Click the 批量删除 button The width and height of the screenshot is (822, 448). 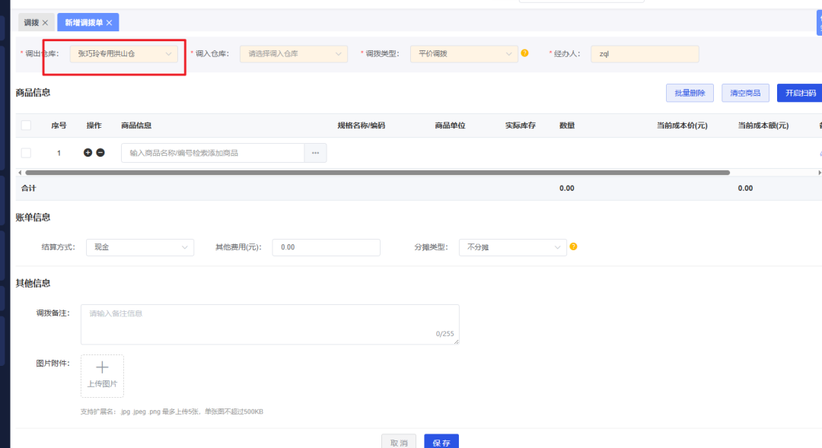689,92
